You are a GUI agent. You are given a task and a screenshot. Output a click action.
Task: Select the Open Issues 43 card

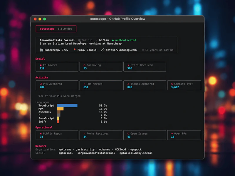click(x=145, y=135)
